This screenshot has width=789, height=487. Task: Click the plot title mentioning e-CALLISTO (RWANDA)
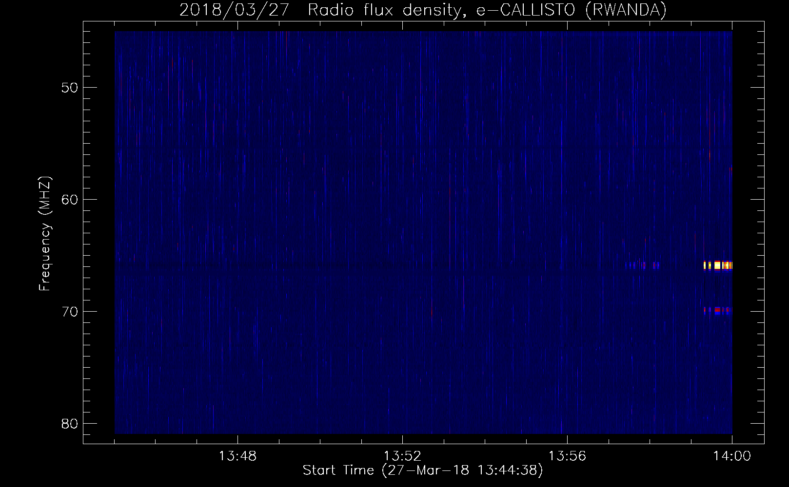pos(423,10)
